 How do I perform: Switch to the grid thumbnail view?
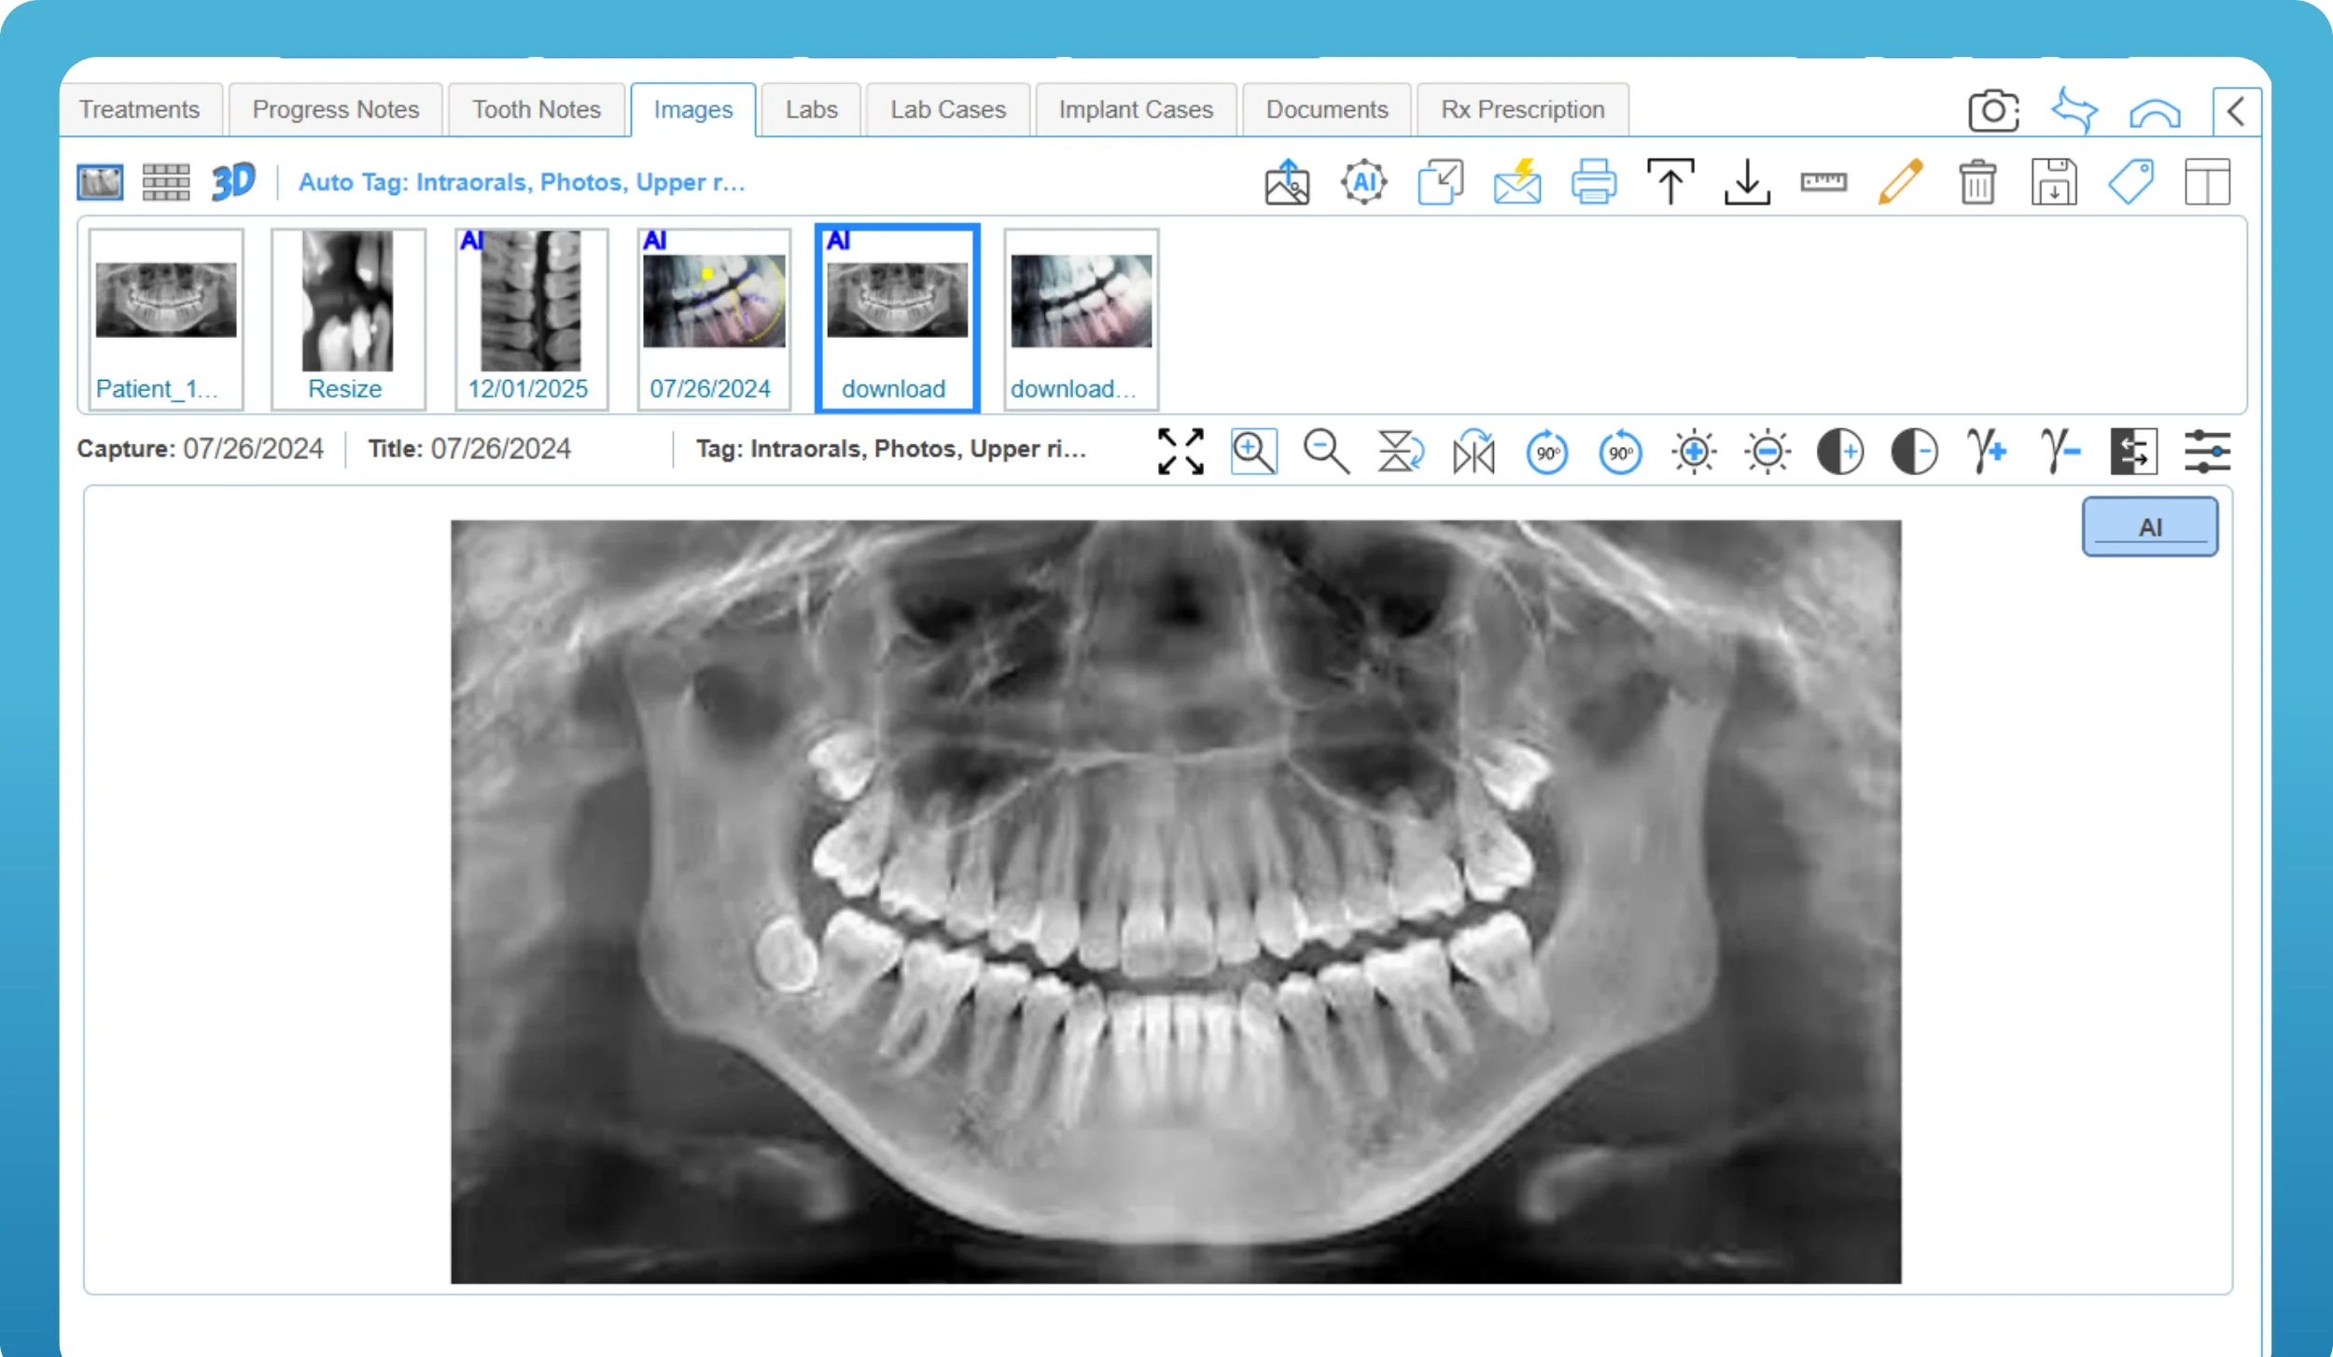coord(166,182)
